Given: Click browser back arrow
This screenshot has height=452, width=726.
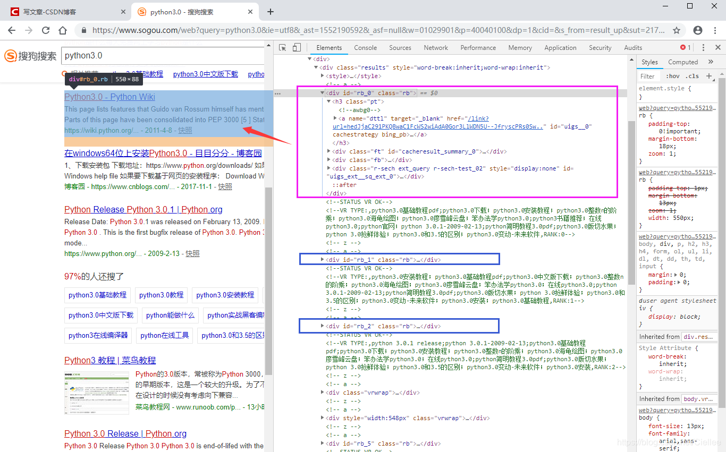Looking at the screenshot, I should [12, 30].
